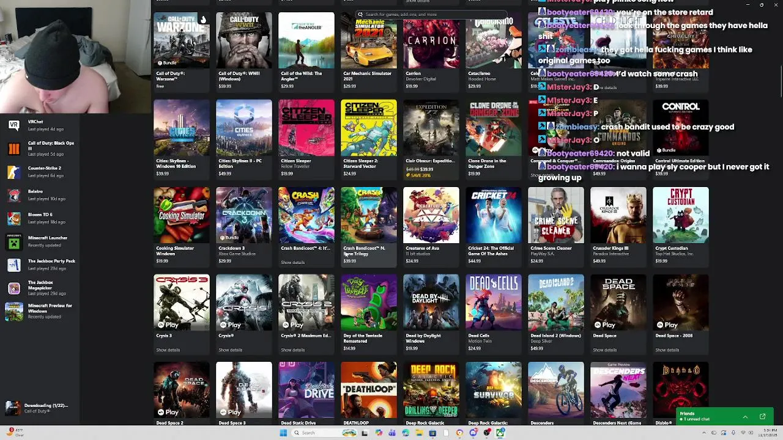Viewport: 783px width, 440px height.
Task: Play Dead Space 3
Action: [230, 413]
